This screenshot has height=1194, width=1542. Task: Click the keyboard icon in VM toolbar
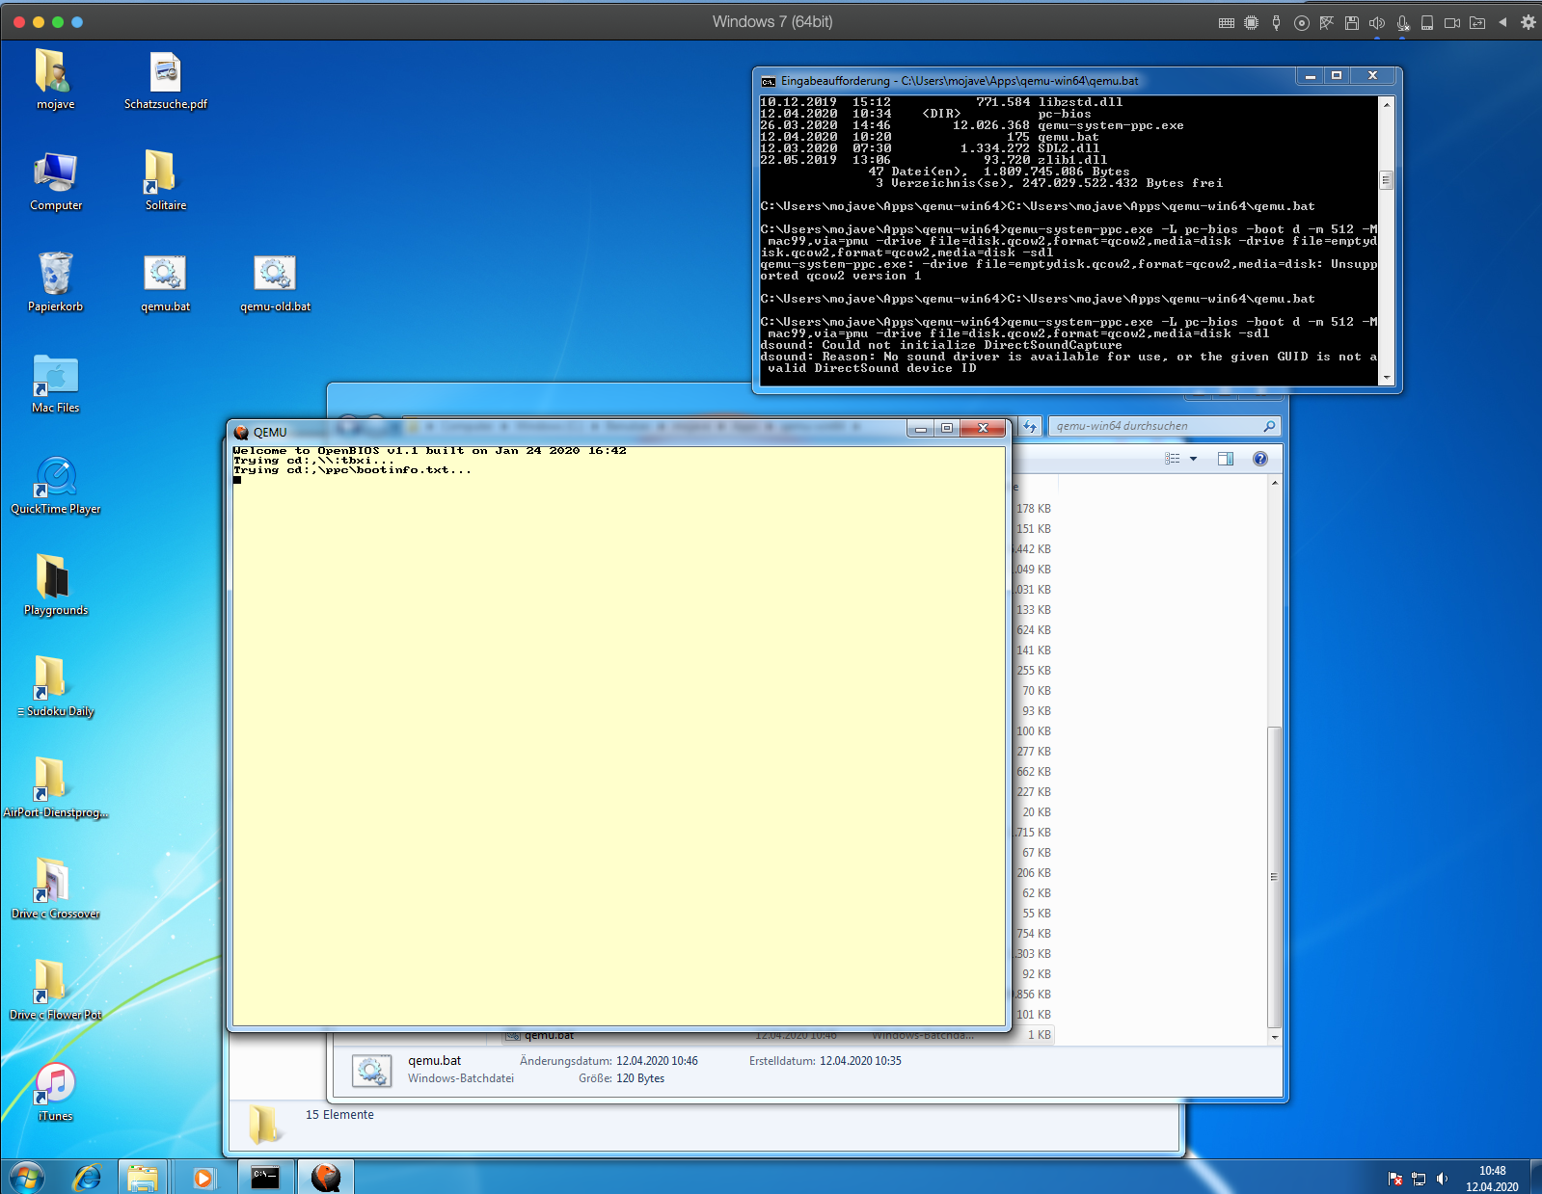click(x=1226, y=22)
